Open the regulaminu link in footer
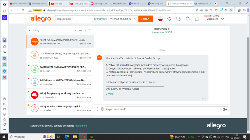 pos(81,126)
